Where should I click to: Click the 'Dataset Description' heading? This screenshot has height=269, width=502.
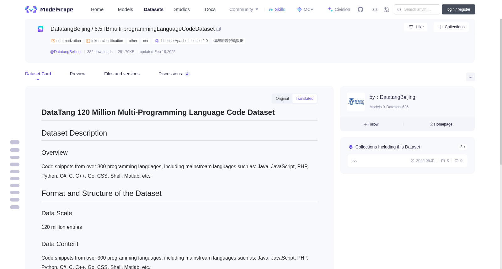74,133
